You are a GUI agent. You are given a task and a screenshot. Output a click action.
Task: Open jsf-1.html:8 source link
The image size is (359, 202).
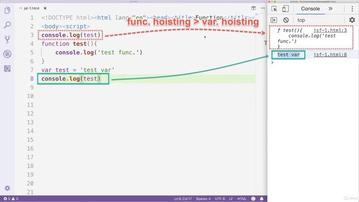[x=330, y=54]
